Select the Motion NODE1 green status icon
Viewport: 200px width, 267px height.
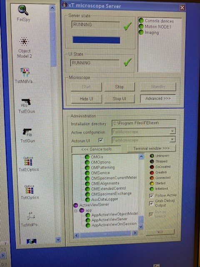[x=141, y=26]
